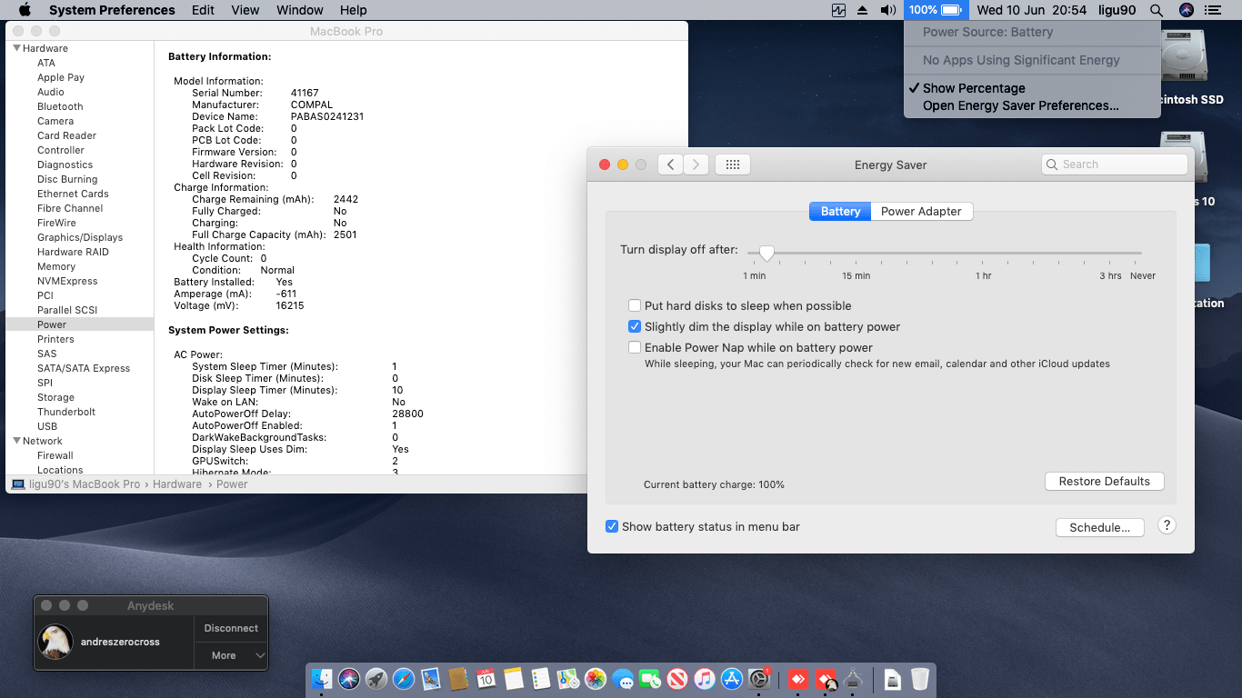Image resolution: width=1242 pixels, height=698 pixels.
Task: Collapse the Hardware tree section
Action: [x=16, y=48]
